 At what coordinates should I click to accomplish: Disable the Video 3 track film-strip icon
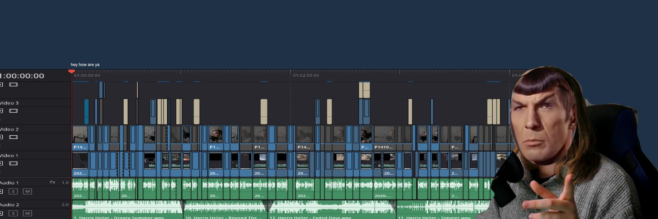point(14,111)
